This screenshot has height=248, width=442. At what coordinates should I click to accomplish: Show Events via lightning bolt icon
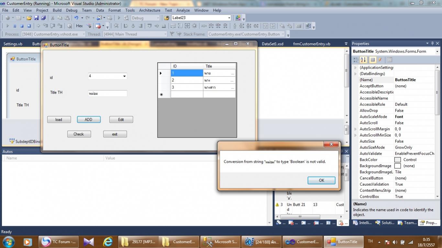(380, 60)
